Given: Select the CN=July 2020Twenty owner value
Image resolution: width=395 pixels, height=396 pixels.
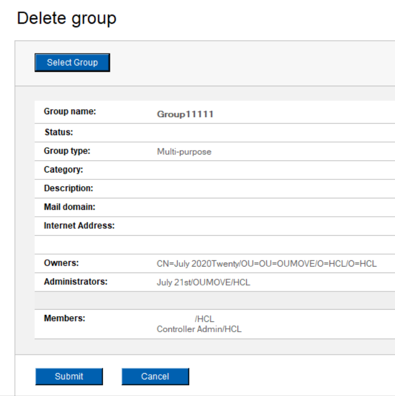Looking at the screenshot, I should click(267, 264).
